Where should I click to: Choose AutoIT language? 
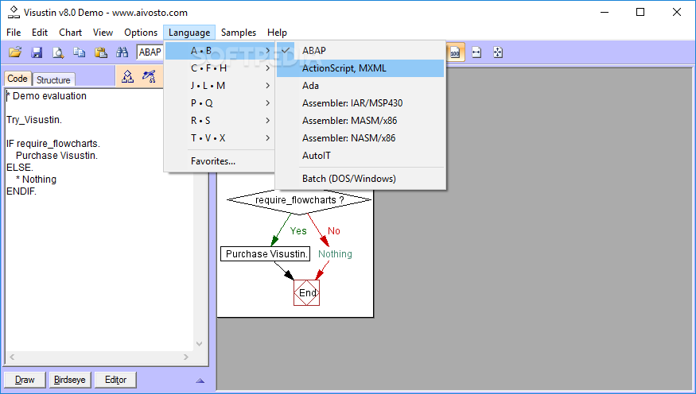click(x=360, y=156)
